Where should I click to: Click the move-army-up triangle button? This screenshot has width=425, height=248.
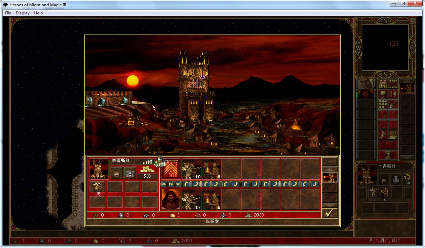click(x=164, y=184)
